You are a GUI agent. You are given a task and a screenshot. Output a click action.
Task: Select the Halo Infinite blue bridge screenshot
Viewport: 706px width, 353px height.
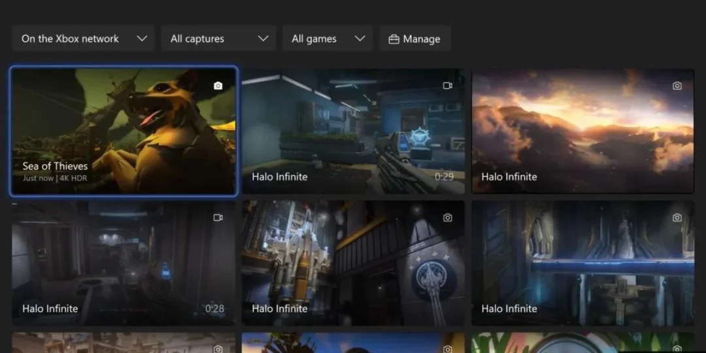coord(582,263)
